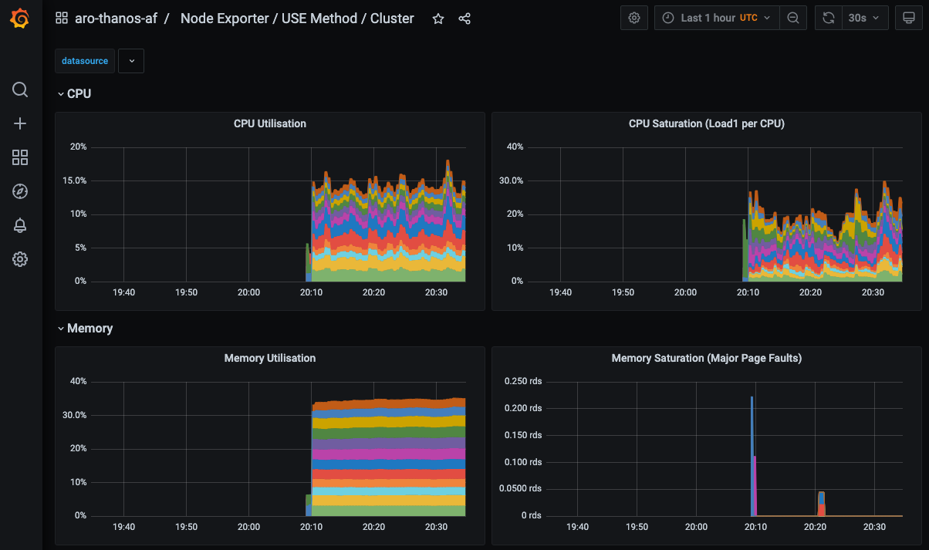
Task: Open Explore via the compass icon
Action: pyautogui.click(x=20, y=191)
